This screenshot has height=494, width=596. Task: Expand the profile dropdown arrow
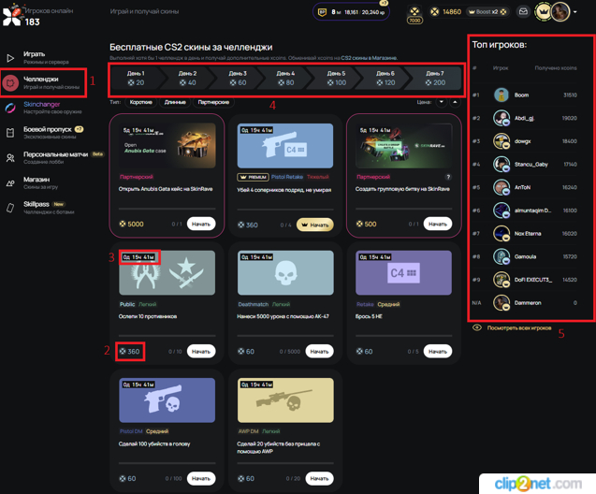click(575, 12)
